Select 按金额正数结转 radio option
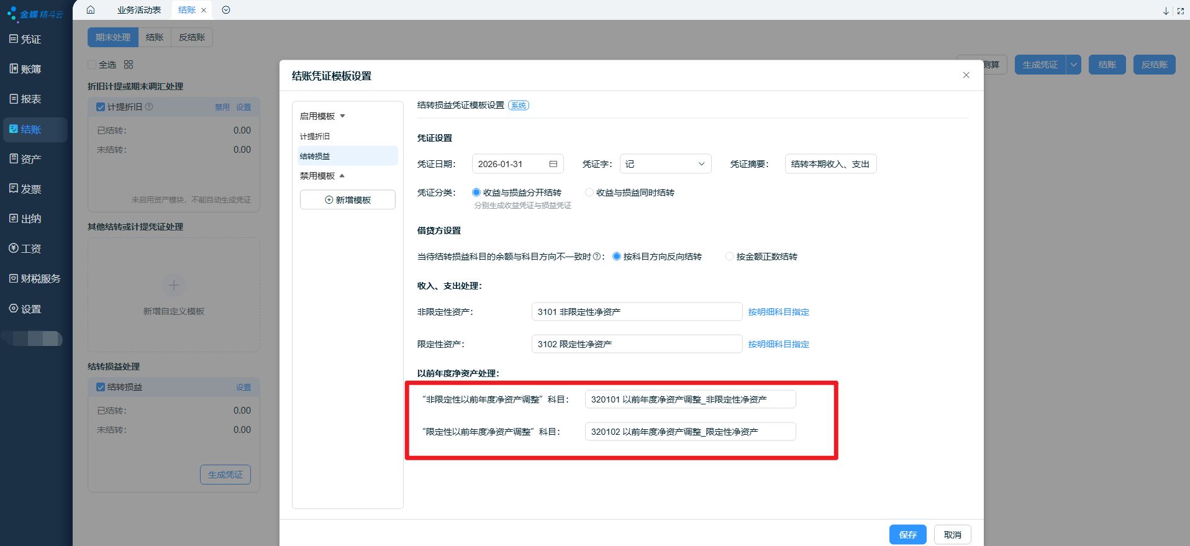Screen dimensions: 1190x546 pos(730,257)
